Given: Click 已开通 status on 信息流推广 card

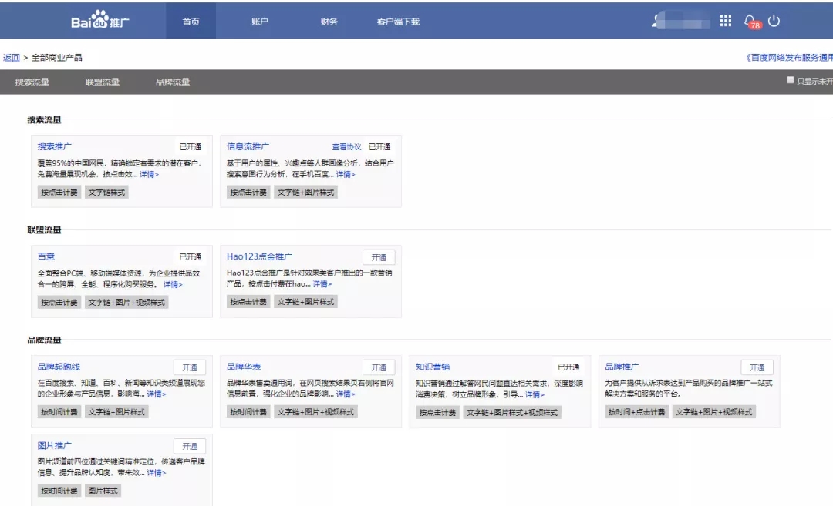Looking at the screenshot, I should (379, 146).
